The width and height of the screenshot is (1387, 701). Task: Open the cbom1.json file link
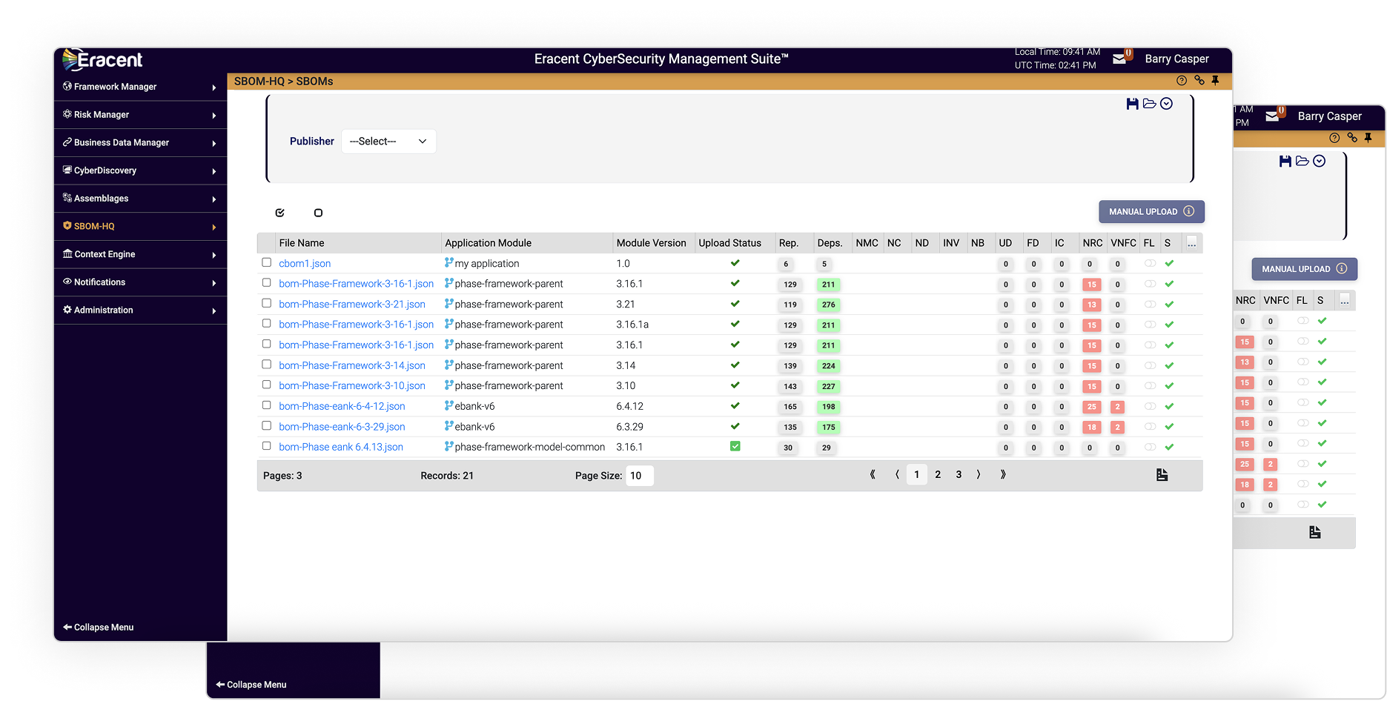(304, 262)
